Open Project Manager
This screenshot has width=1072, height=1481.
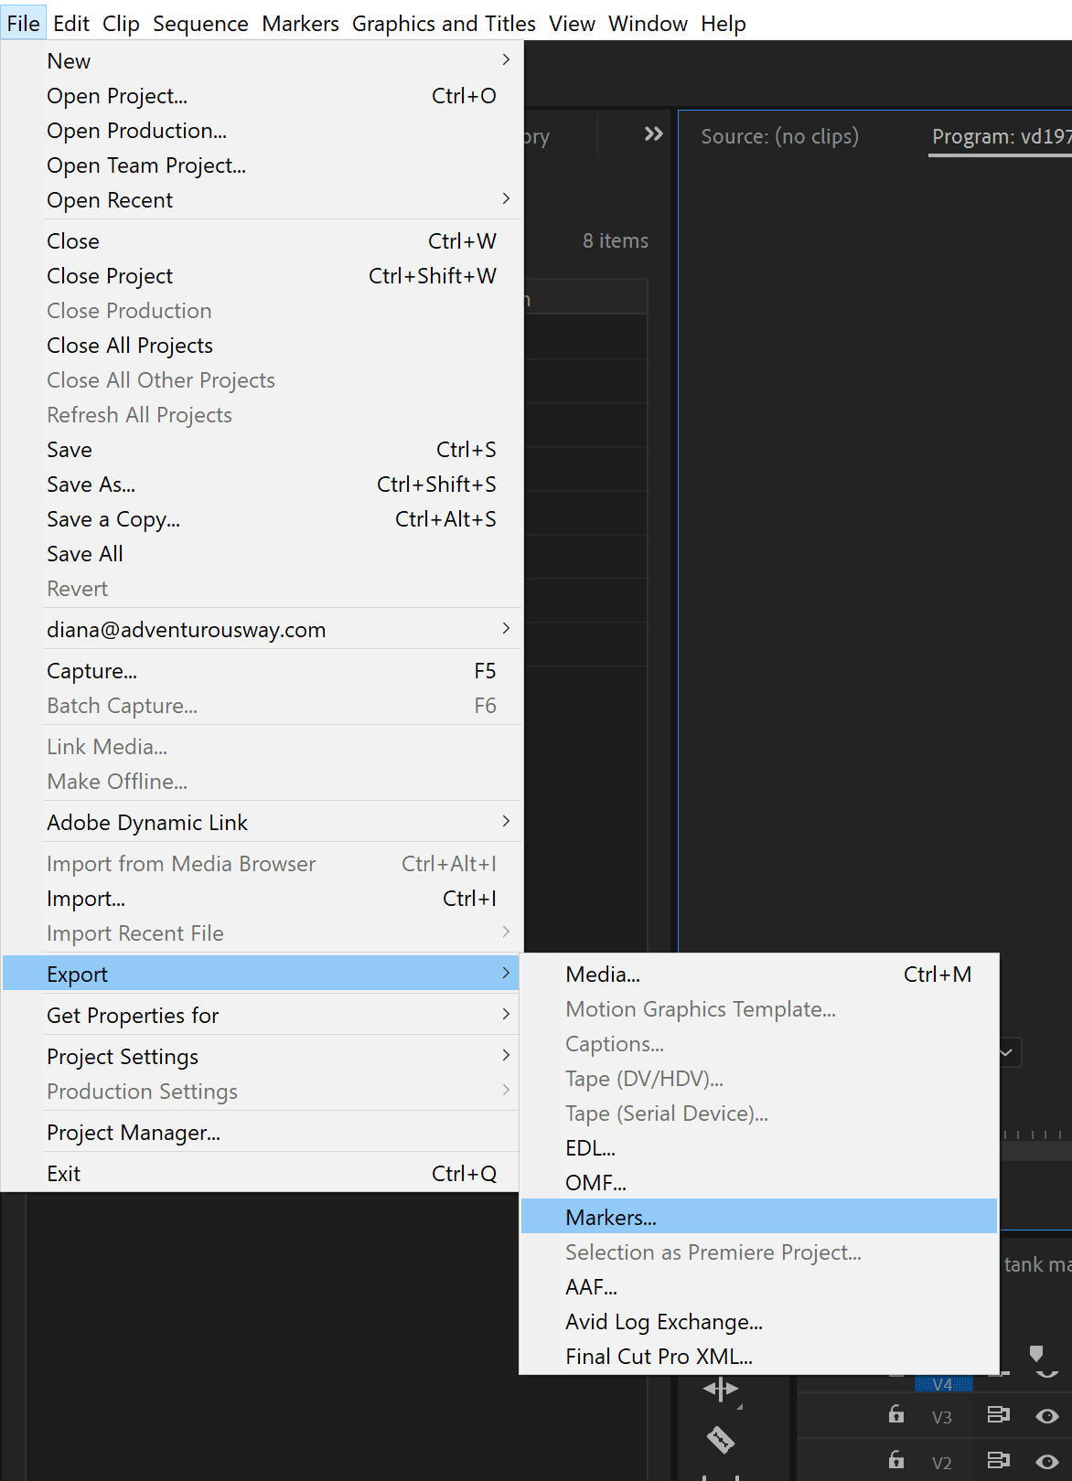tap(262, 1133)
